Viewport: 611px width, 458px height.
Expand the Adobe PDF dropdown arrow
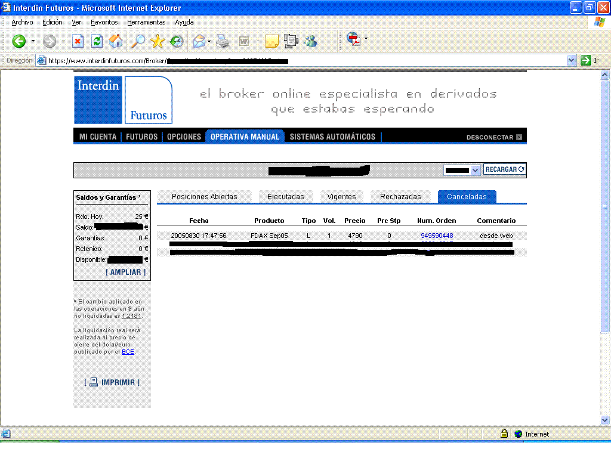coord(366,39)
